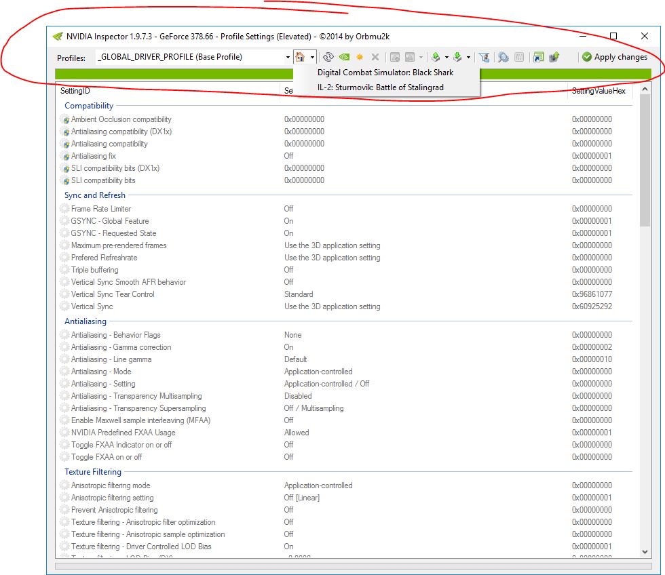Click the gear icon beside NVIDIA Predefined FXAA Usage

point(64,432)
